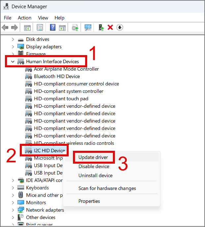Viewport: 205px width, 227px height.
Task: Click the Forward arrow toolbar icon
Action: [x=14, y=27]
